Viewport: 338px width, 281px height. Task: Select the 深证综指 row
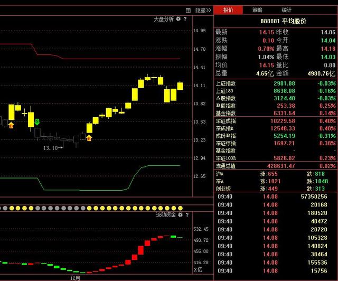click(x=276, y=143)
